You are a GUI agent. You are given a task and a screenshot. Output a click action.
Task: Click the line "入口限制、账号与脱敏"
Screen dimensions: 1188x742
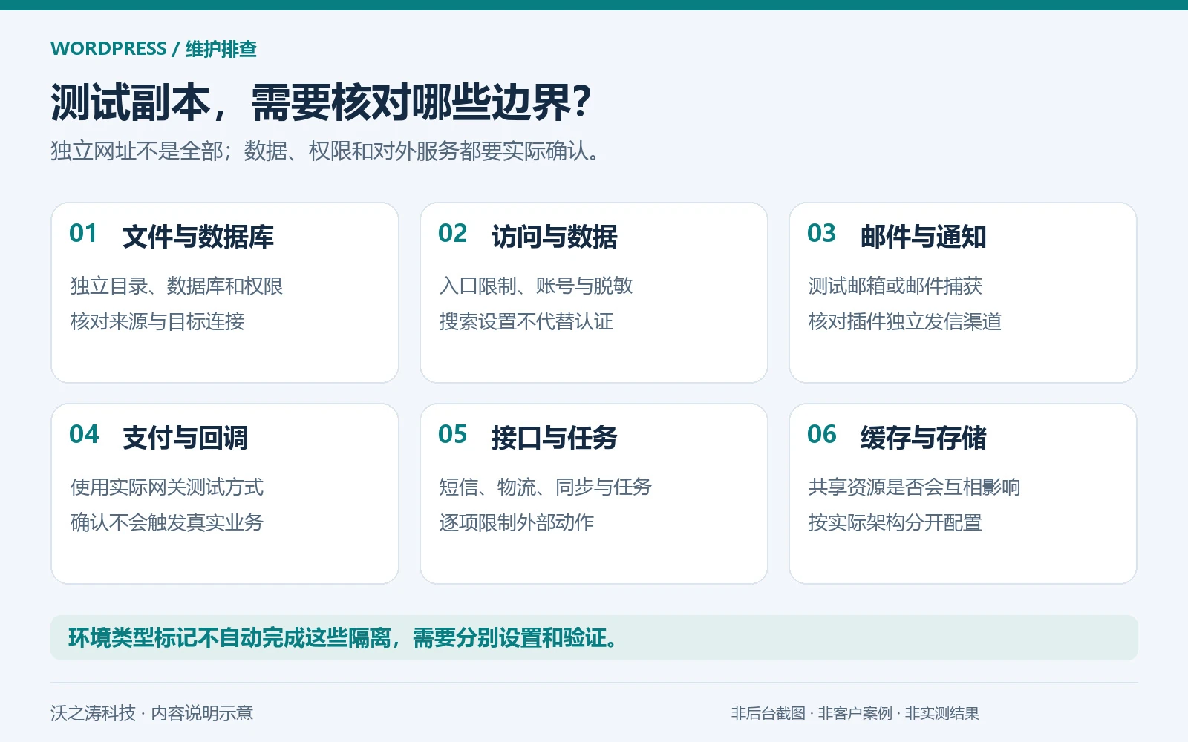point(536,286)
